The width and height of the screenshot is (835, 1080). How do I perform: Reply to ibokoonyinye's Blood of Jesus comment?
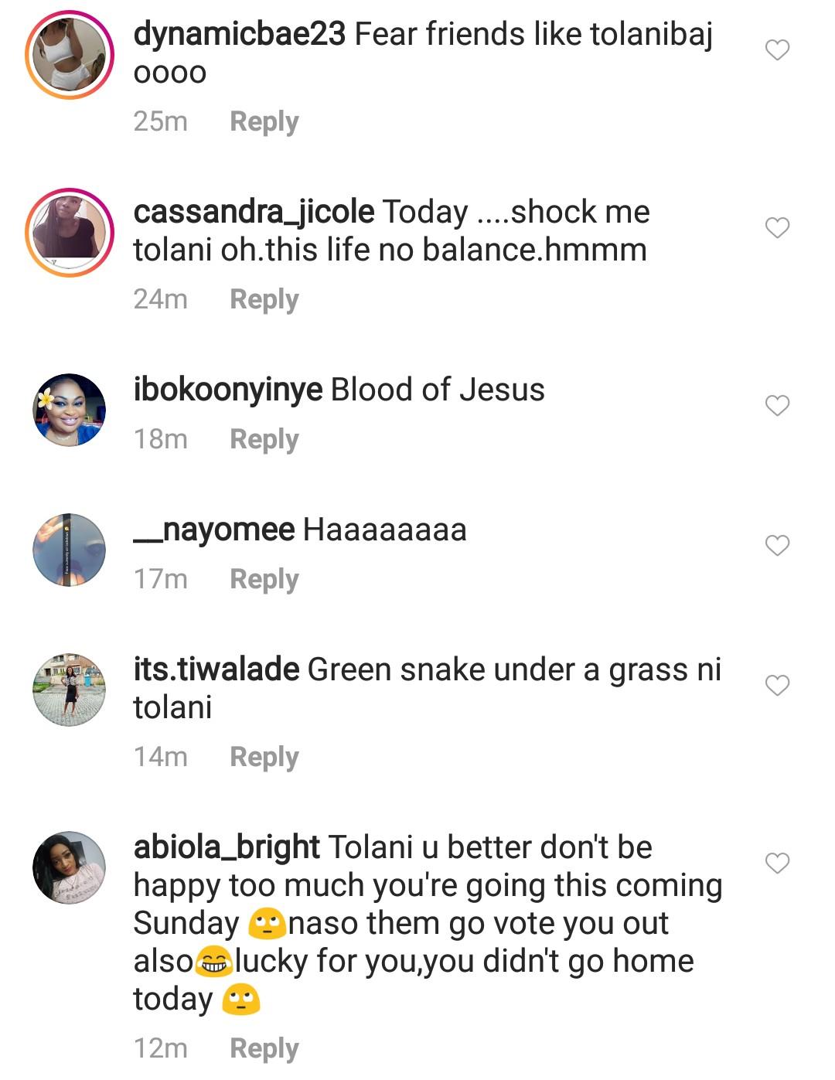click(x=264, y=439)
